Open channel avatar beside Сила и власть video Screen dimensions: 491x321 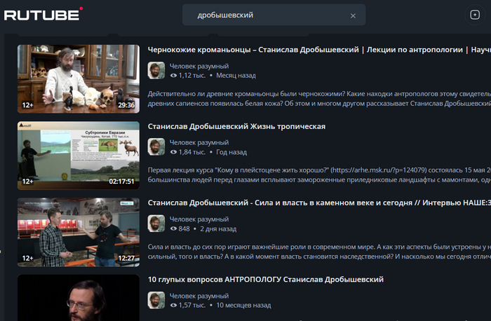pyautogui.click(x=156, y=224)
